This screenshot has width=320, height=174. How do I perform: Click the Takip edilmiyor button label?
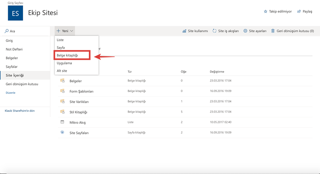280,12
